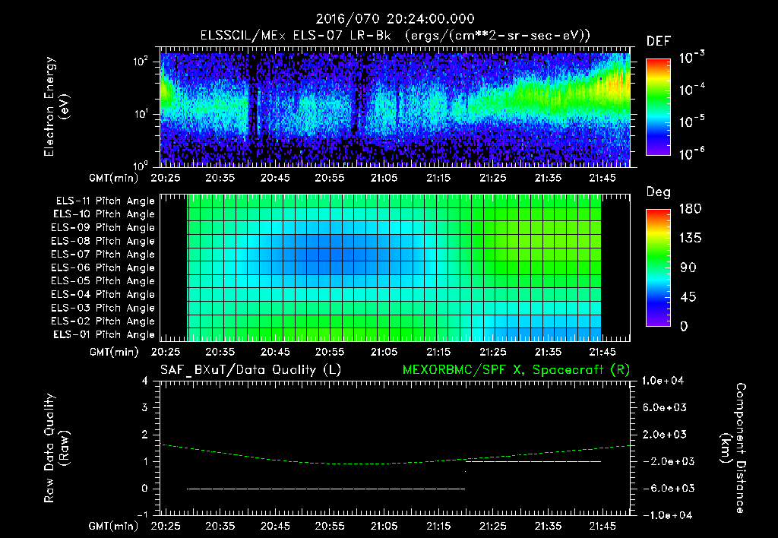
Task: Click the 10^-6 tick on the DEF colorbar
Action: [x=691, y=153]
